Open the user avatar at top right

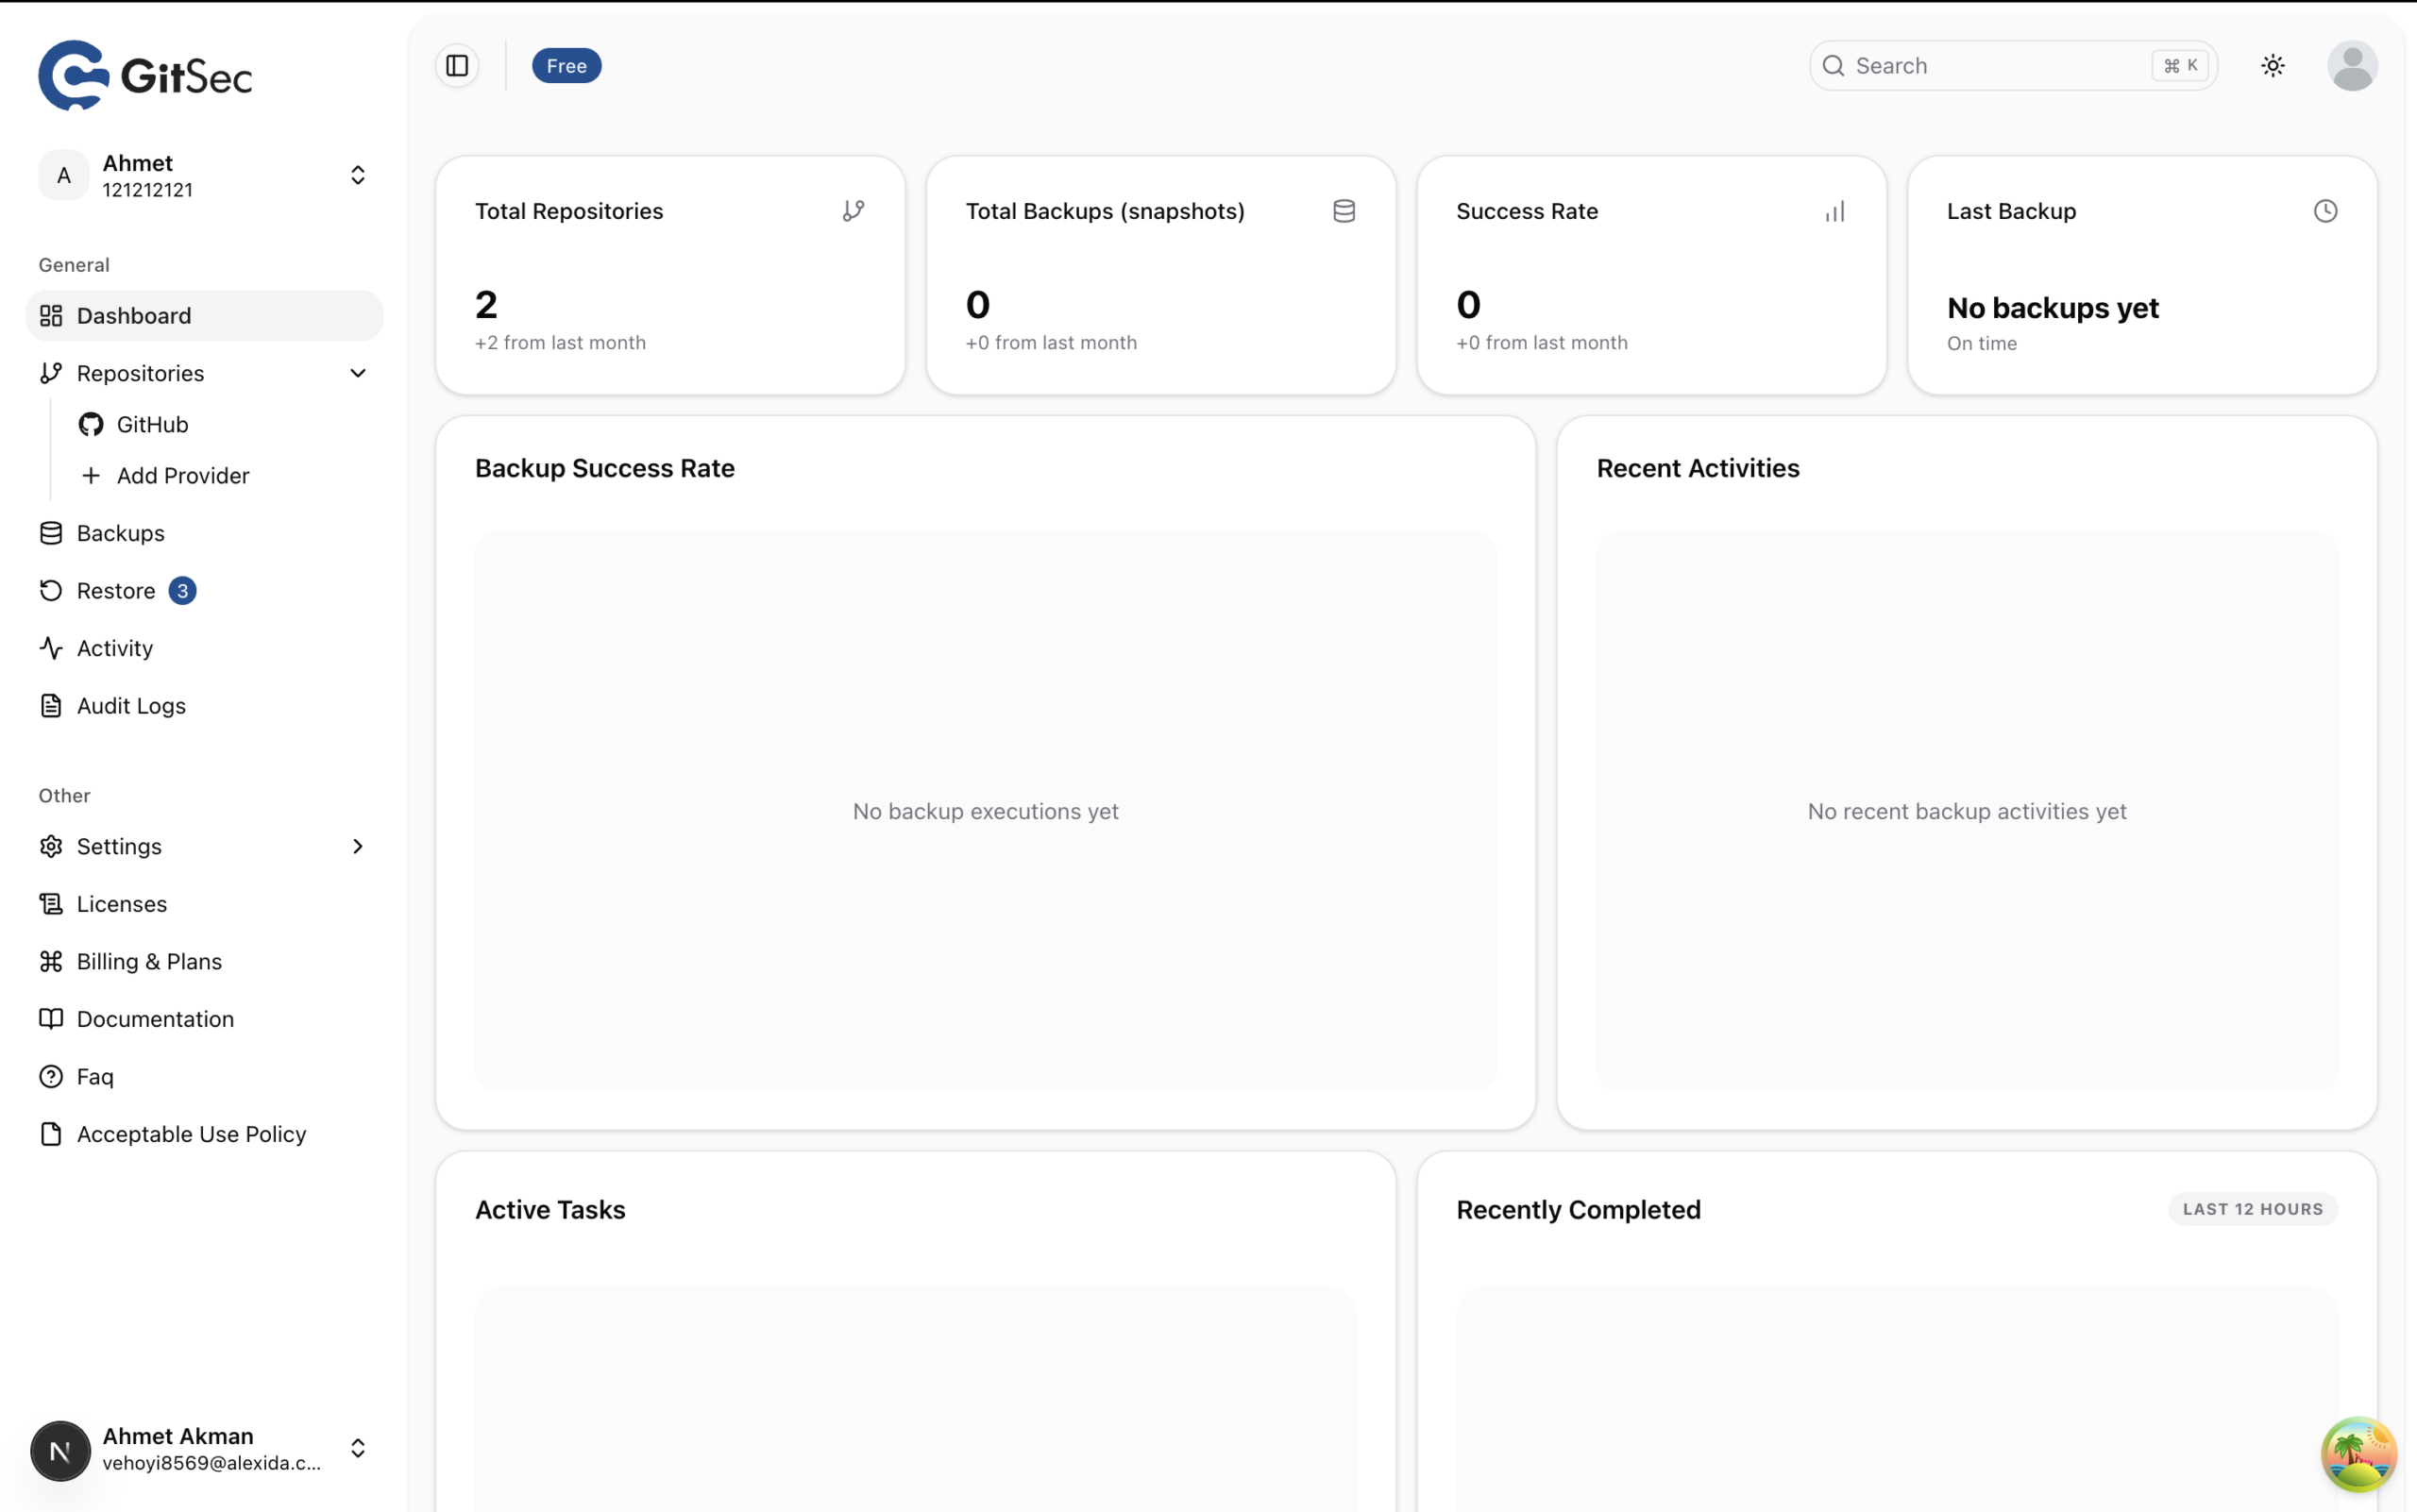tap(2351, 66)
